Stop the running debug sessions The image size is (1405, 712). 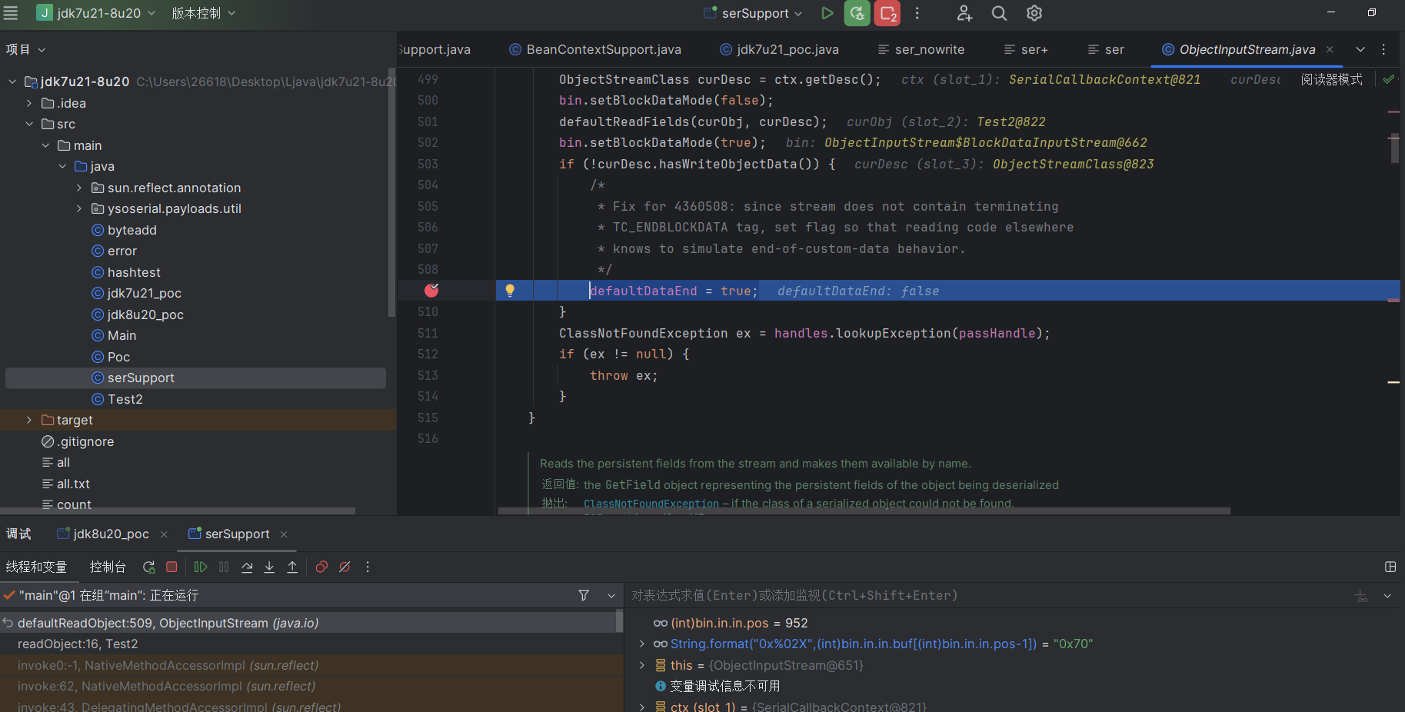887,13
